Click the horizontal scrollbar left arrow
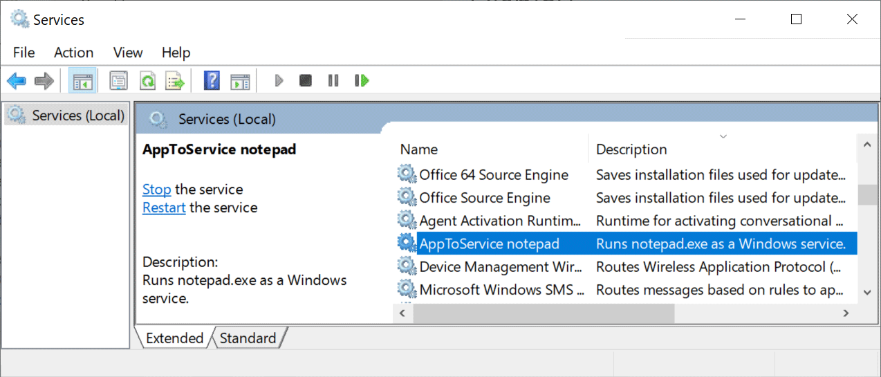881x377 pixels. (403, 313)
